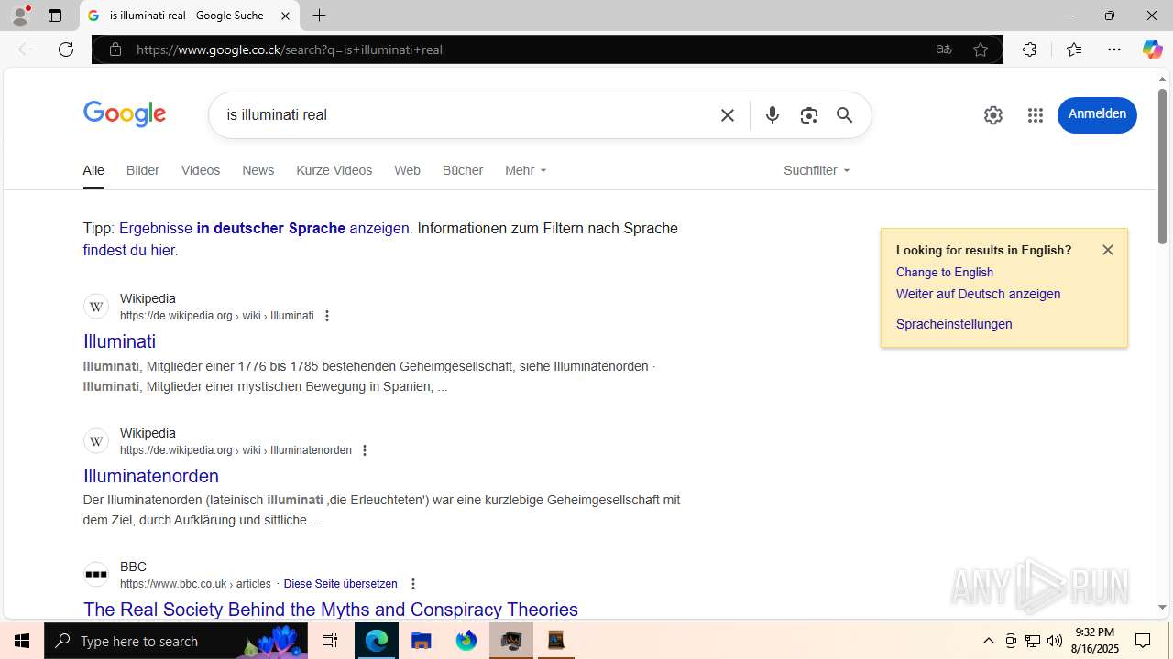Submit search with magnifier icon
Image resolution: width=1173 pixels, height=659 pixels.
click(x=844, y=115)
